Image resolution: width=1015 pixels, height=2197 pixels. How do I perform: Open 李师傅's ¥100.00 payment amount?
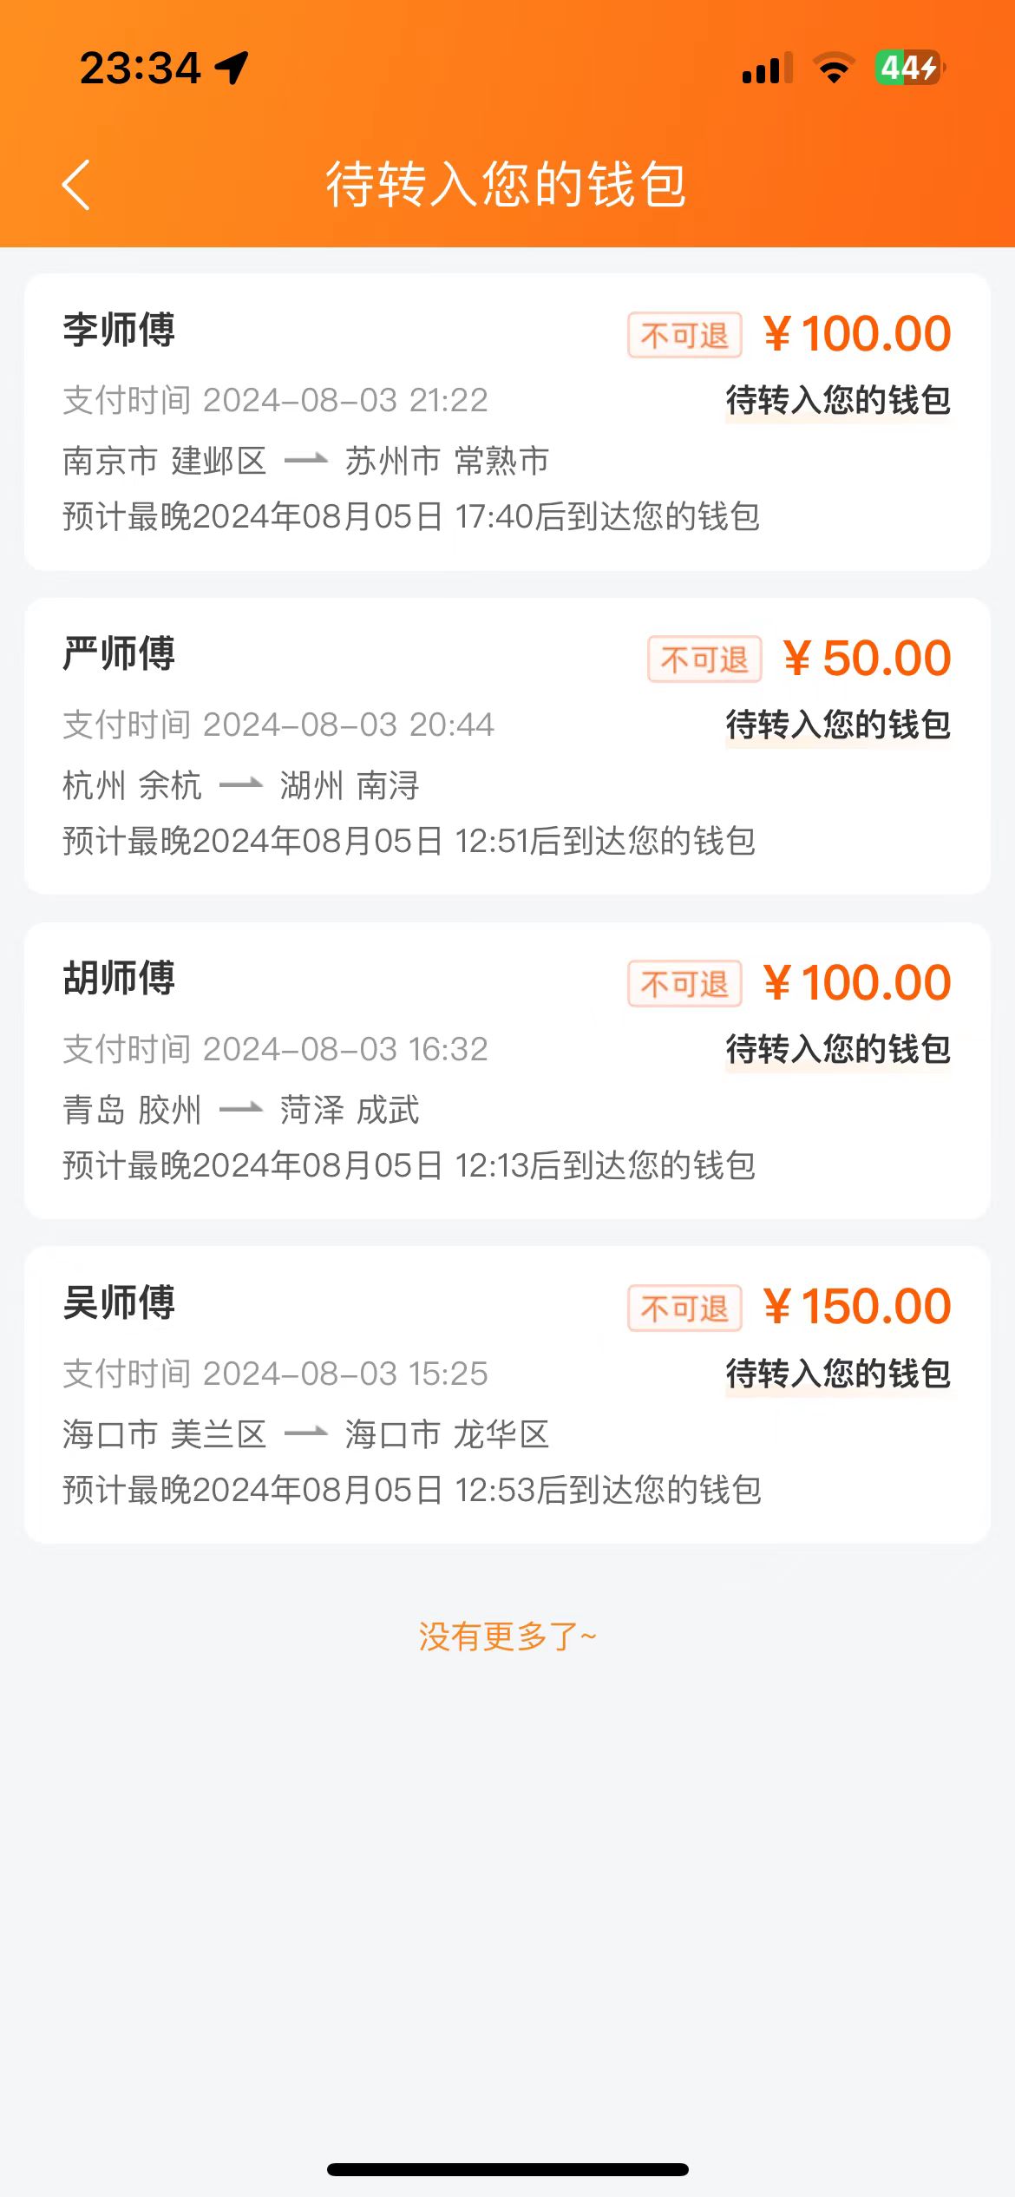click(857, 334)
